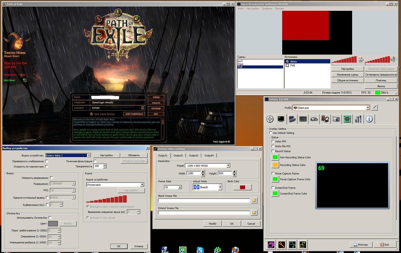Click the green shop icon beside Buy Now
This screenshot has height=253, width=401.
coord(25,80)
